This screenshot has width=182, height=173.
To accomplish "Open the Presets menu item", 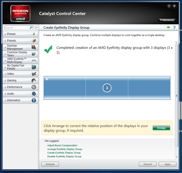I will coord(20,40).
